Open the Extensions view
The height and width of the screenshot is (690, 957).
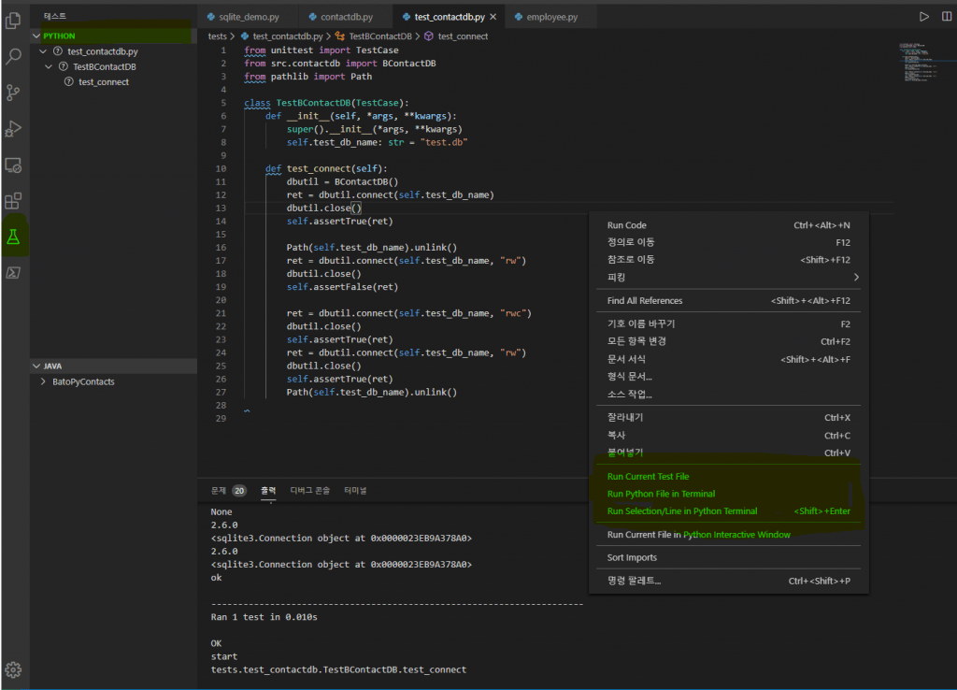(14, 200)
